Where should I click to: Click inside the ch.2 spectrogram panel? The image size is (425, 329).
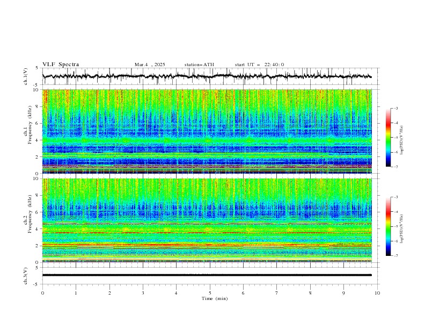point(207,220)
